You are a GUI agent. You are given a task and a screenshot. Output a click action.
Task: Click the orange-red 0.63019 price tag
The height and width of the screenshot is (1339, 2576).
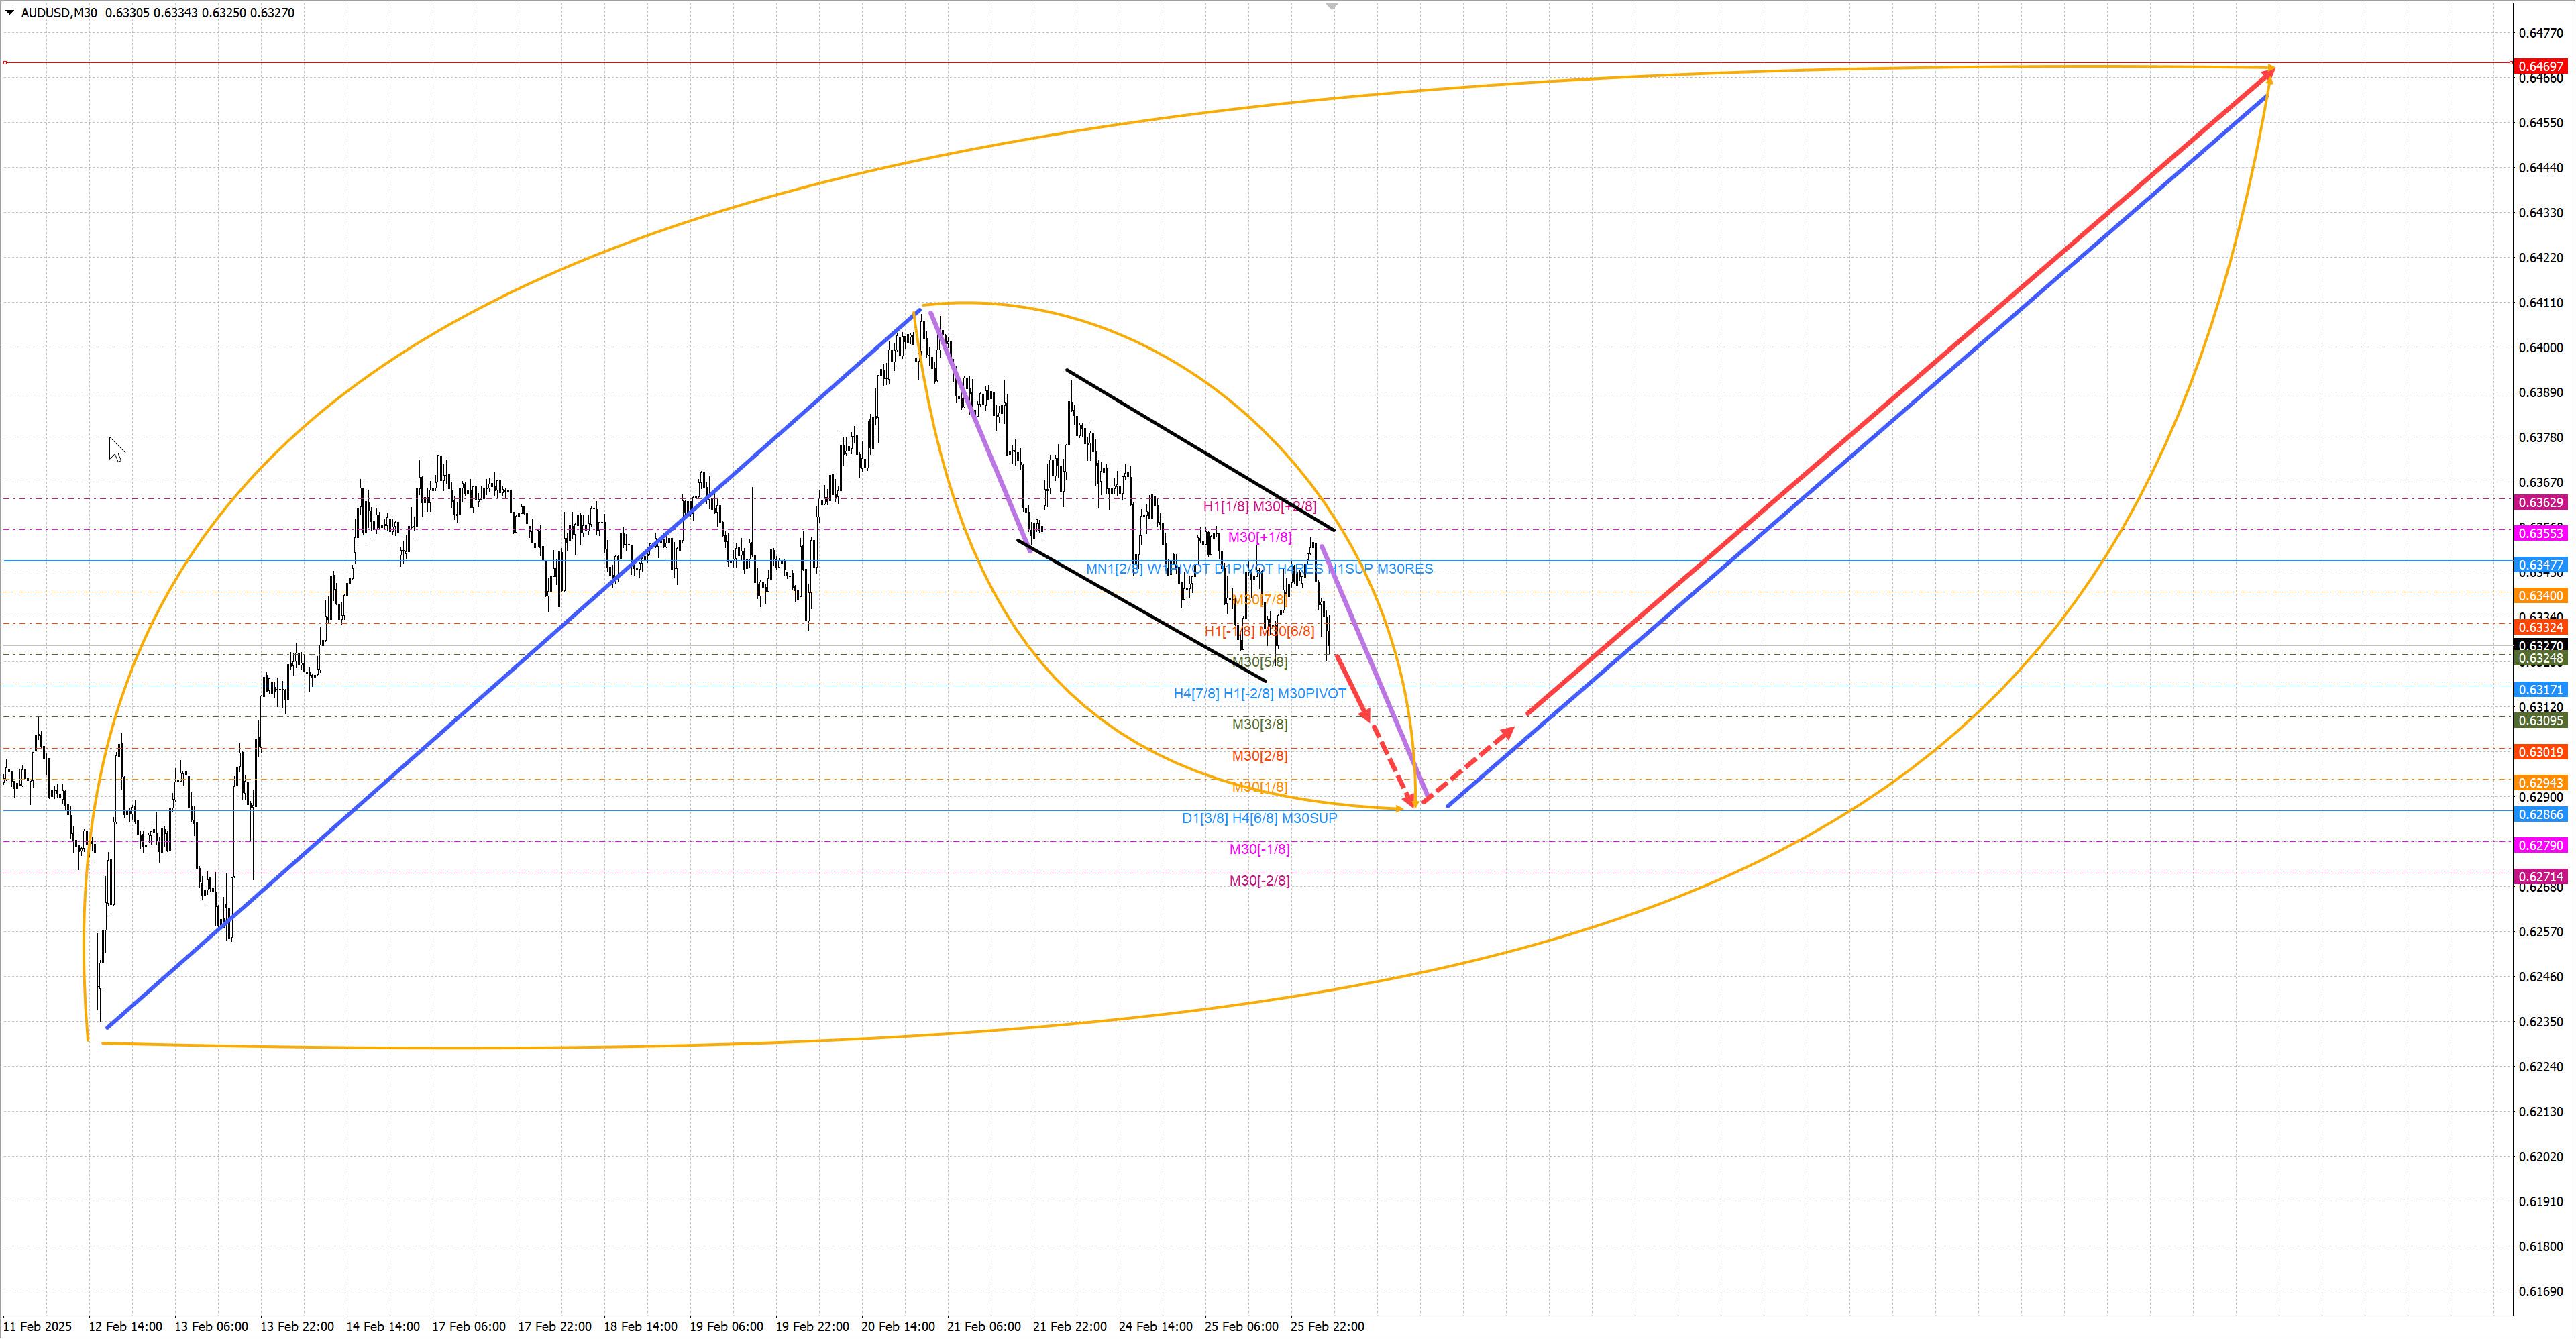(x=2540, y=752)
